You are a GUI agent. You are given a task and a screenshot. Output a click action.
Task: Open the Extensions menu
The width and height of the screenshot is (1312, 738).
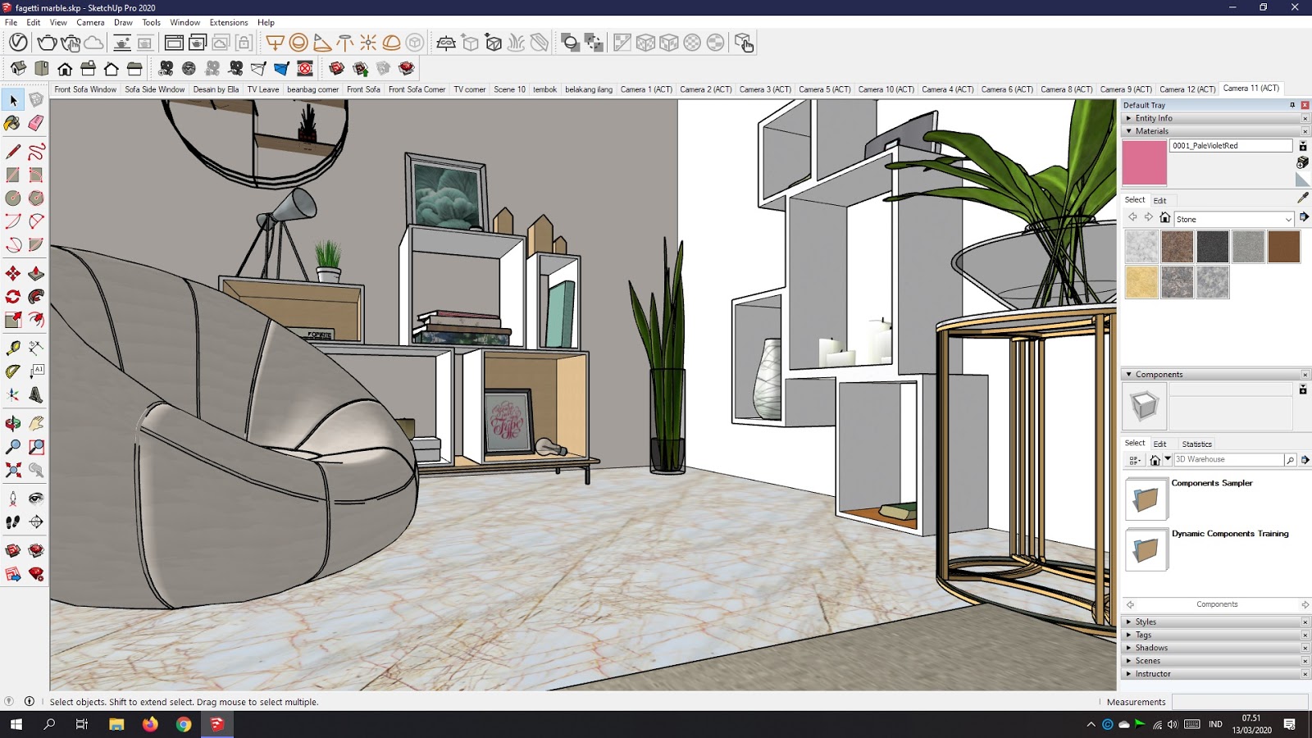click(228, 22)
